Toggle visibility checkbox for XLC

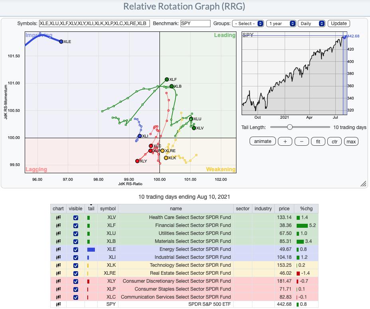point(75,297)
